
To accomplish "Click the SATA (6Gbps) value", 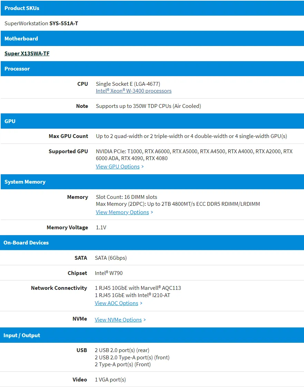I will pyautogui.click(x=111, y=258).
